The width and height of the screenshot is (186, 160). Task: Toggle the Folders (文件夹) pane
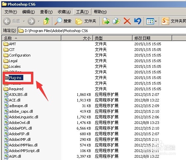pos(86,21)
